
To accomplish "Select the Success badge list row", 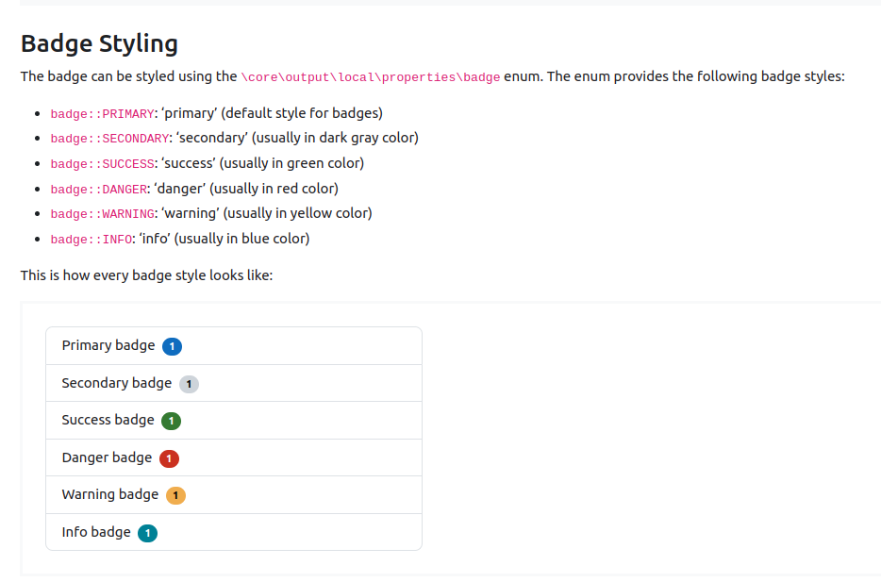I will click(x=234, y=420).
